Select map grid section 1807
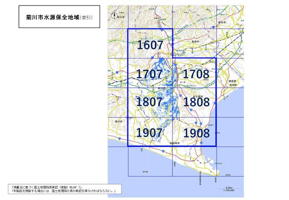The width and height of the screenshot is (289, 200). [150, 102]
